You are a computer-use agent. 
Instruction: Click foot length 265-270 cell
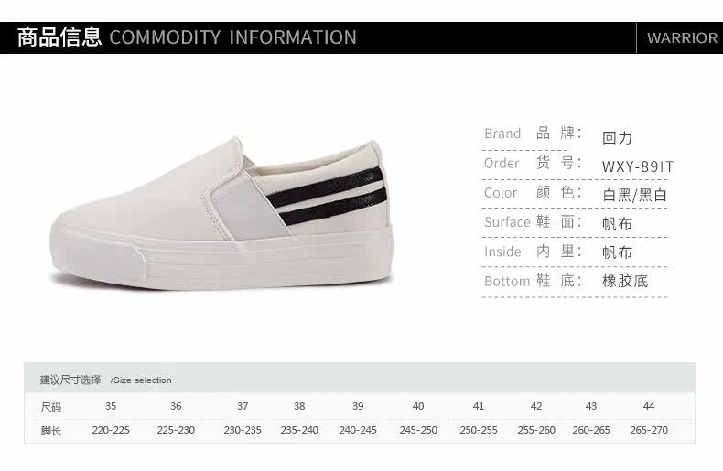click(649, 430)
